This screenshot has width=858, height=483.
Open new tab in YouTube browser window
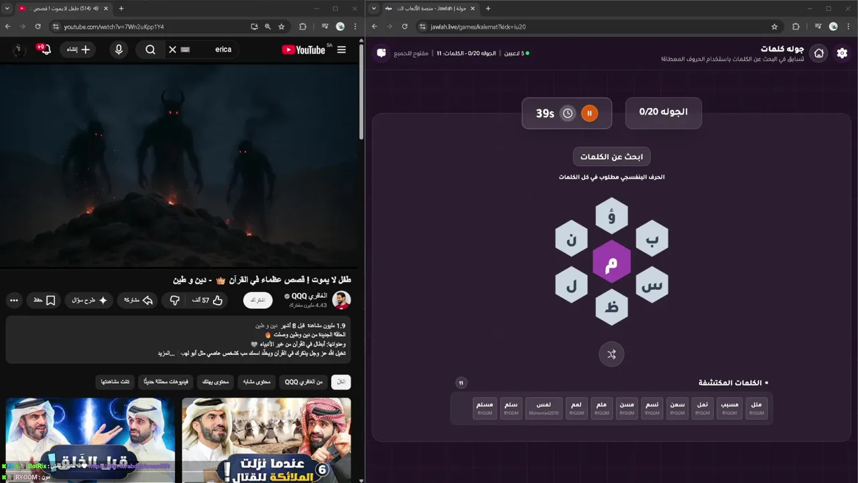[121, 8]
